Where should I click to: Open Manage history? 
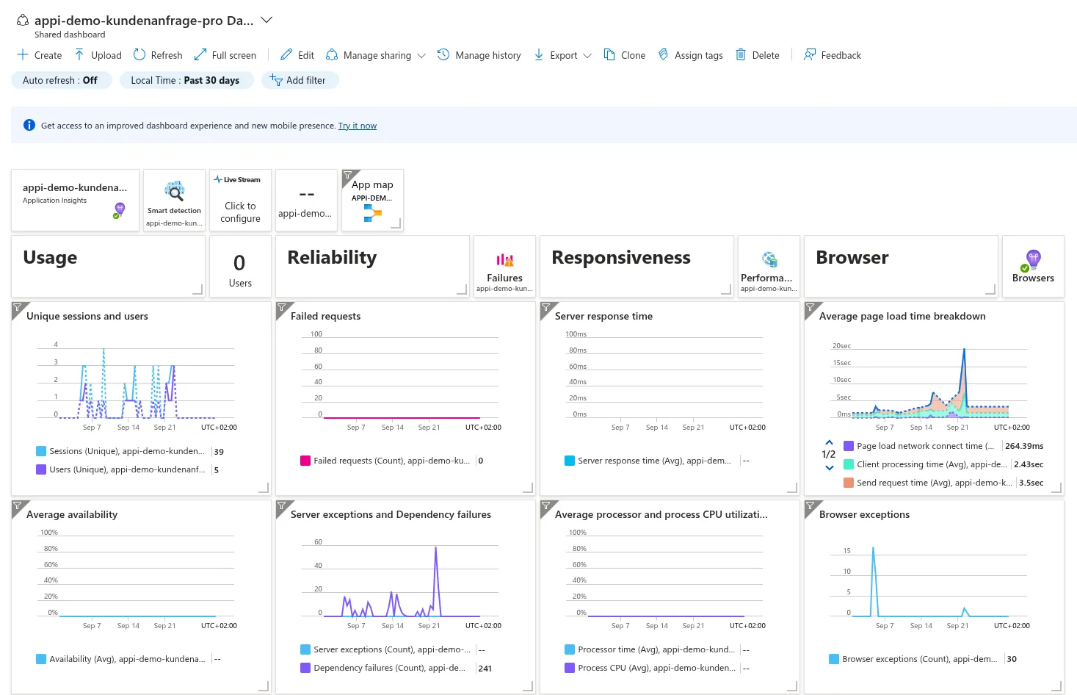tap(479, 55)
